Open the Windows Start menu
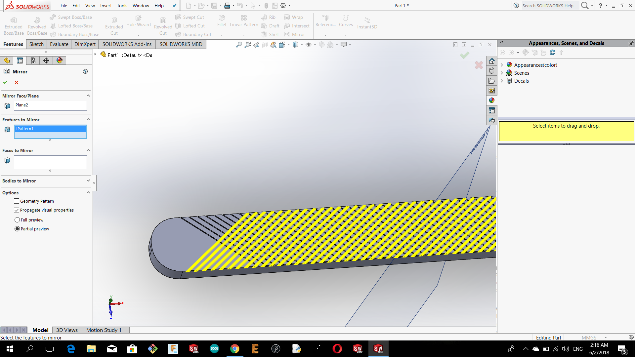The image size is (635, 357). 10,349
